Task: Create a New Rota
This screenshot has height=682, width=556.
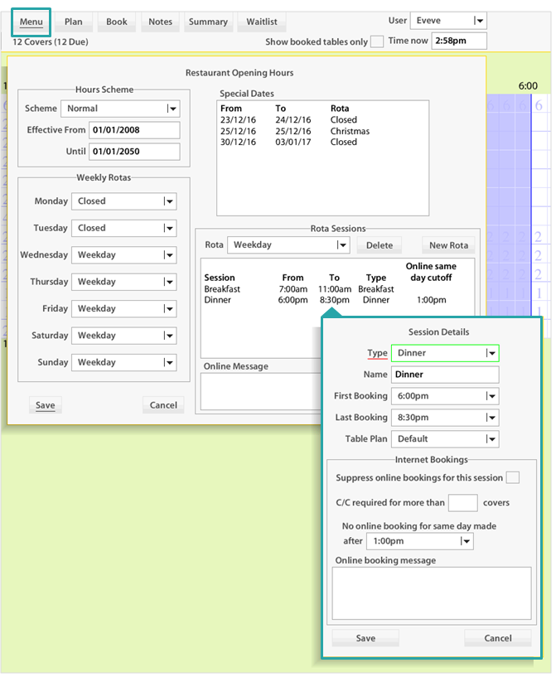Action: pos(448,245)
